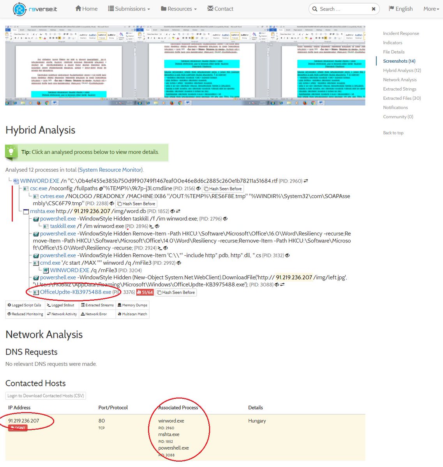Click Memory Dumps legend item
The height and width of the screenshot is (467, 443).
click(x=132, y=305)
